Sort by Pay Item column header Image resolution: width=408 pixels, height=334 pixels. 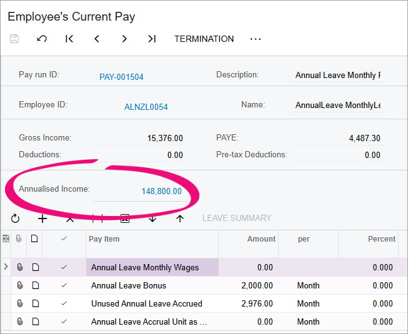click(104, 239)
